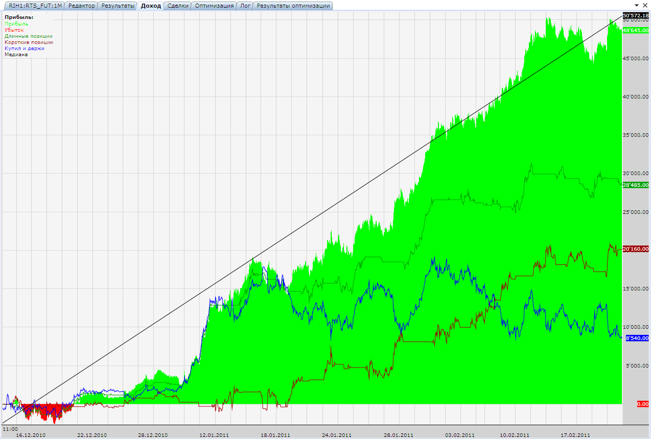Open the Результаты оптимизации tab
The height and width of the screenshot is (439, 651).
tap(293, 6)
